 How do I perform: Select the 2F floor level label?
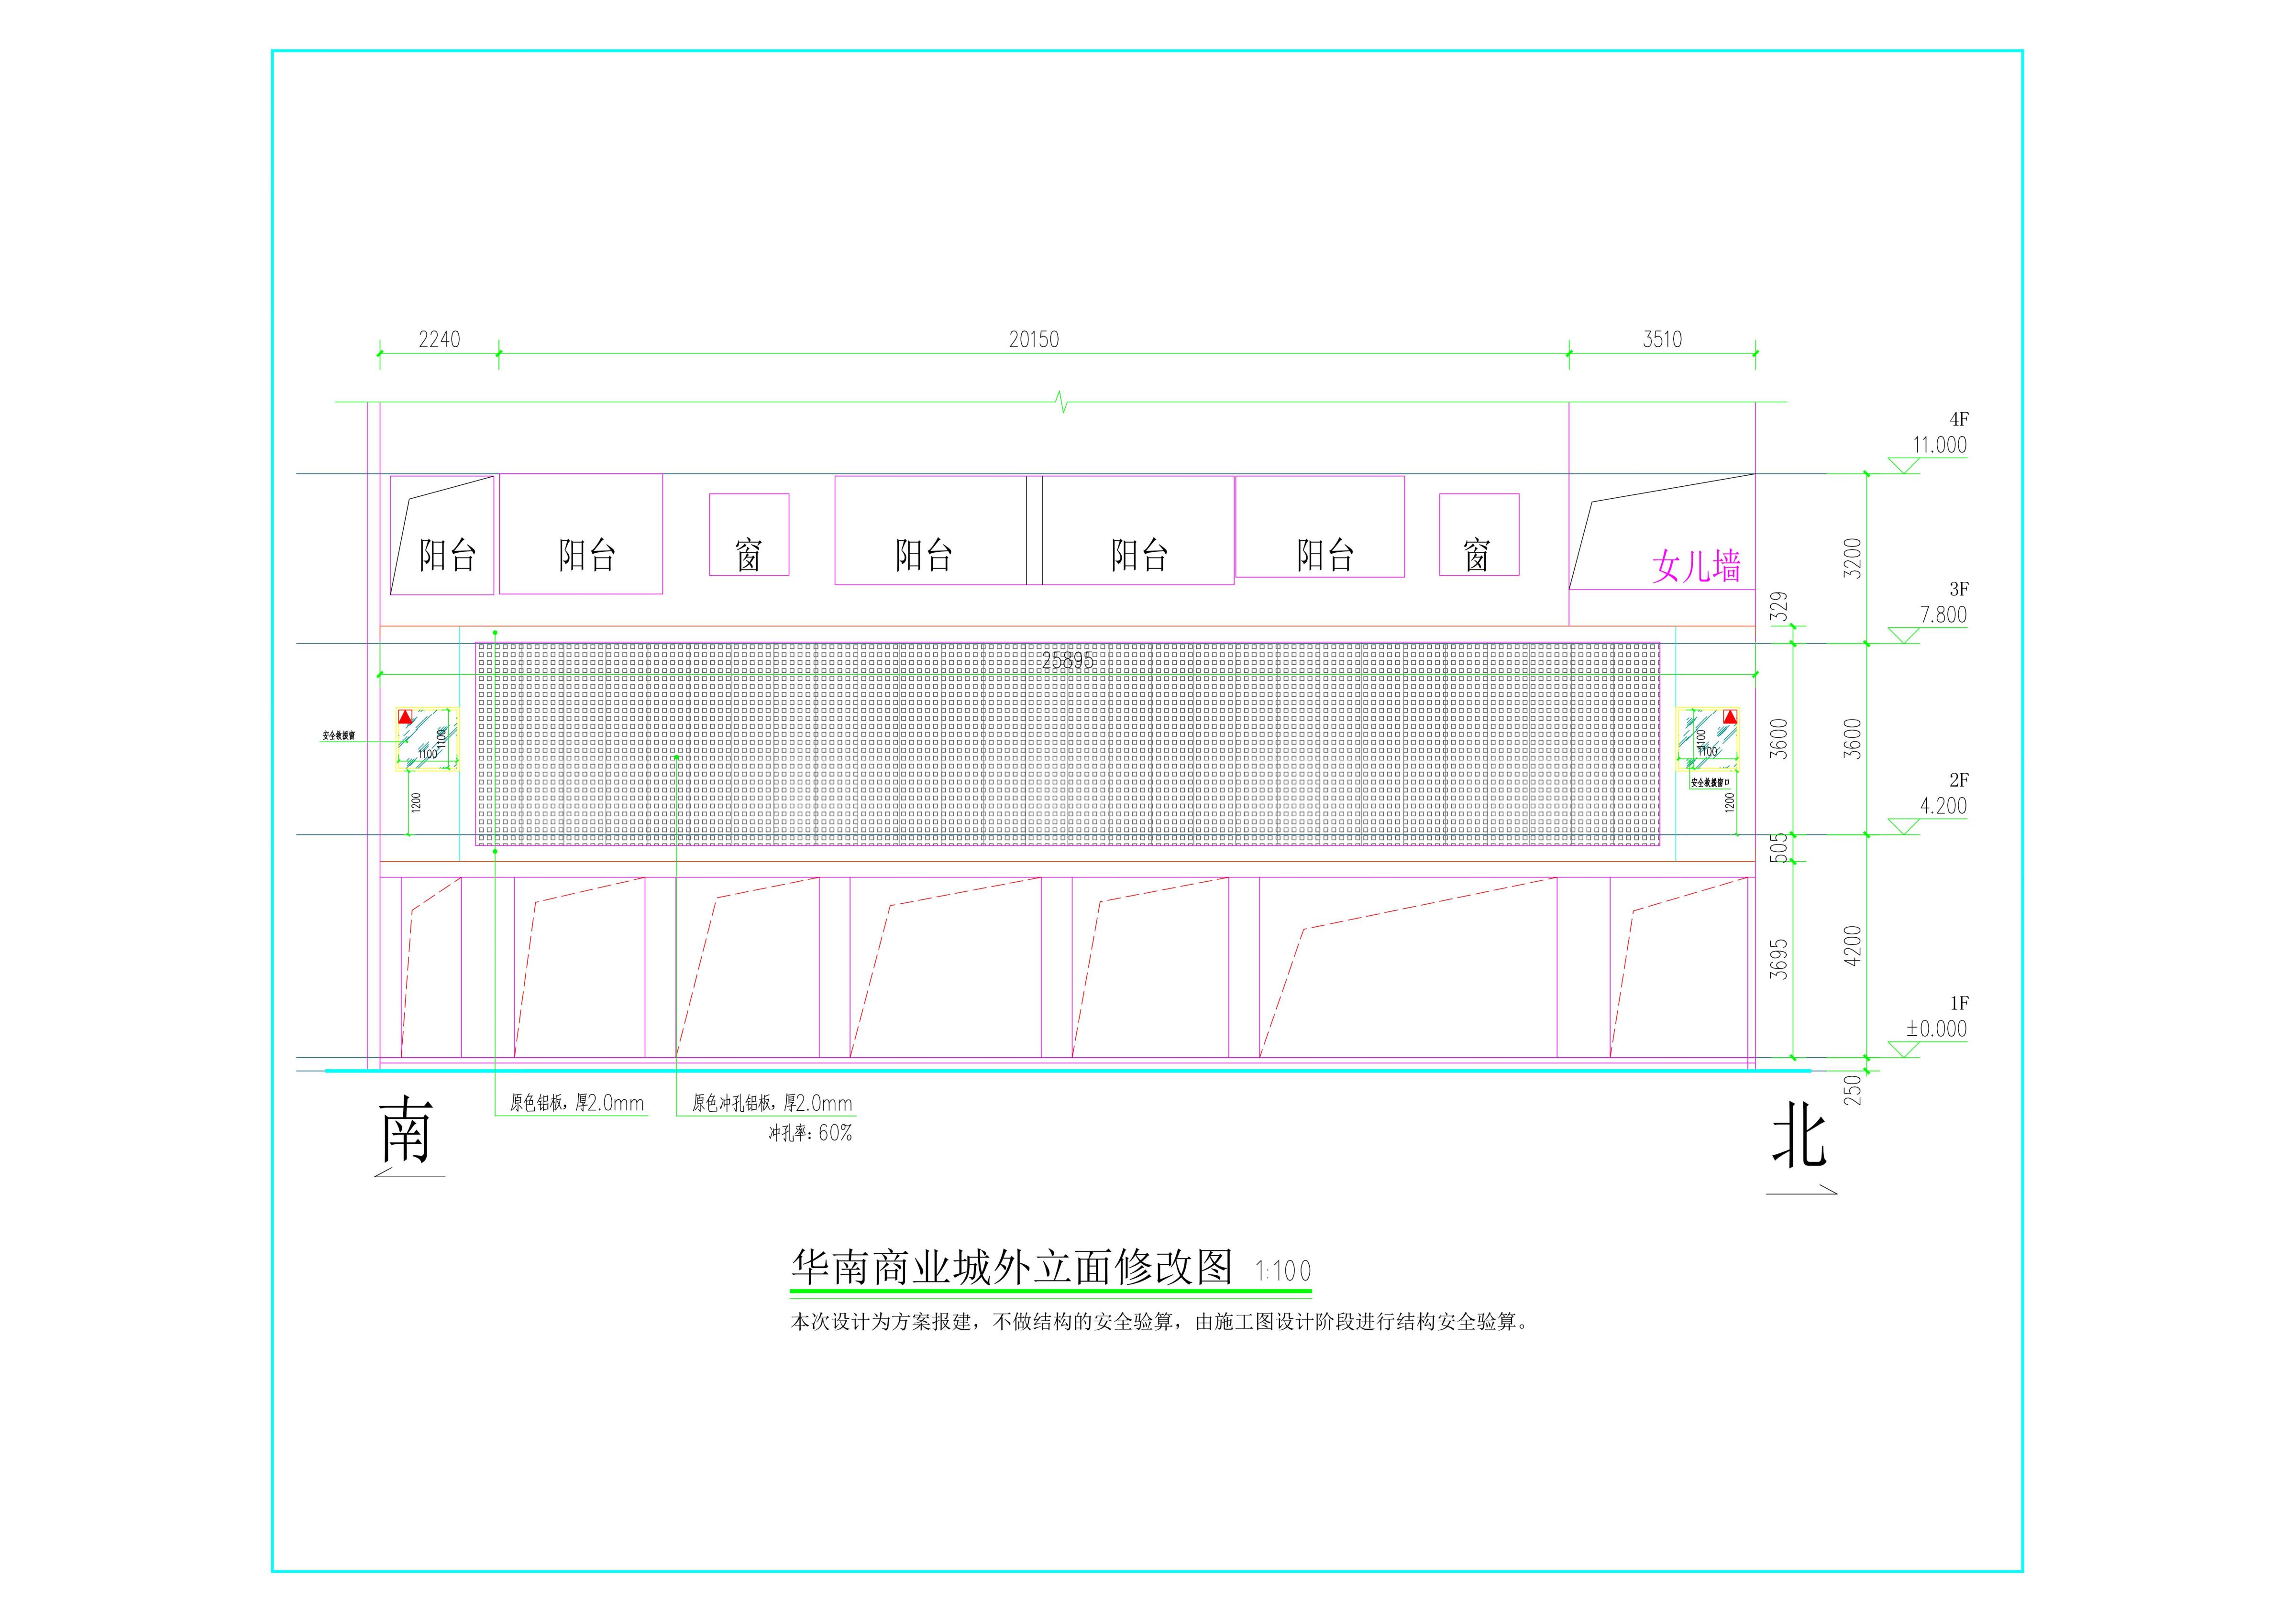(x=1958, y=780)
